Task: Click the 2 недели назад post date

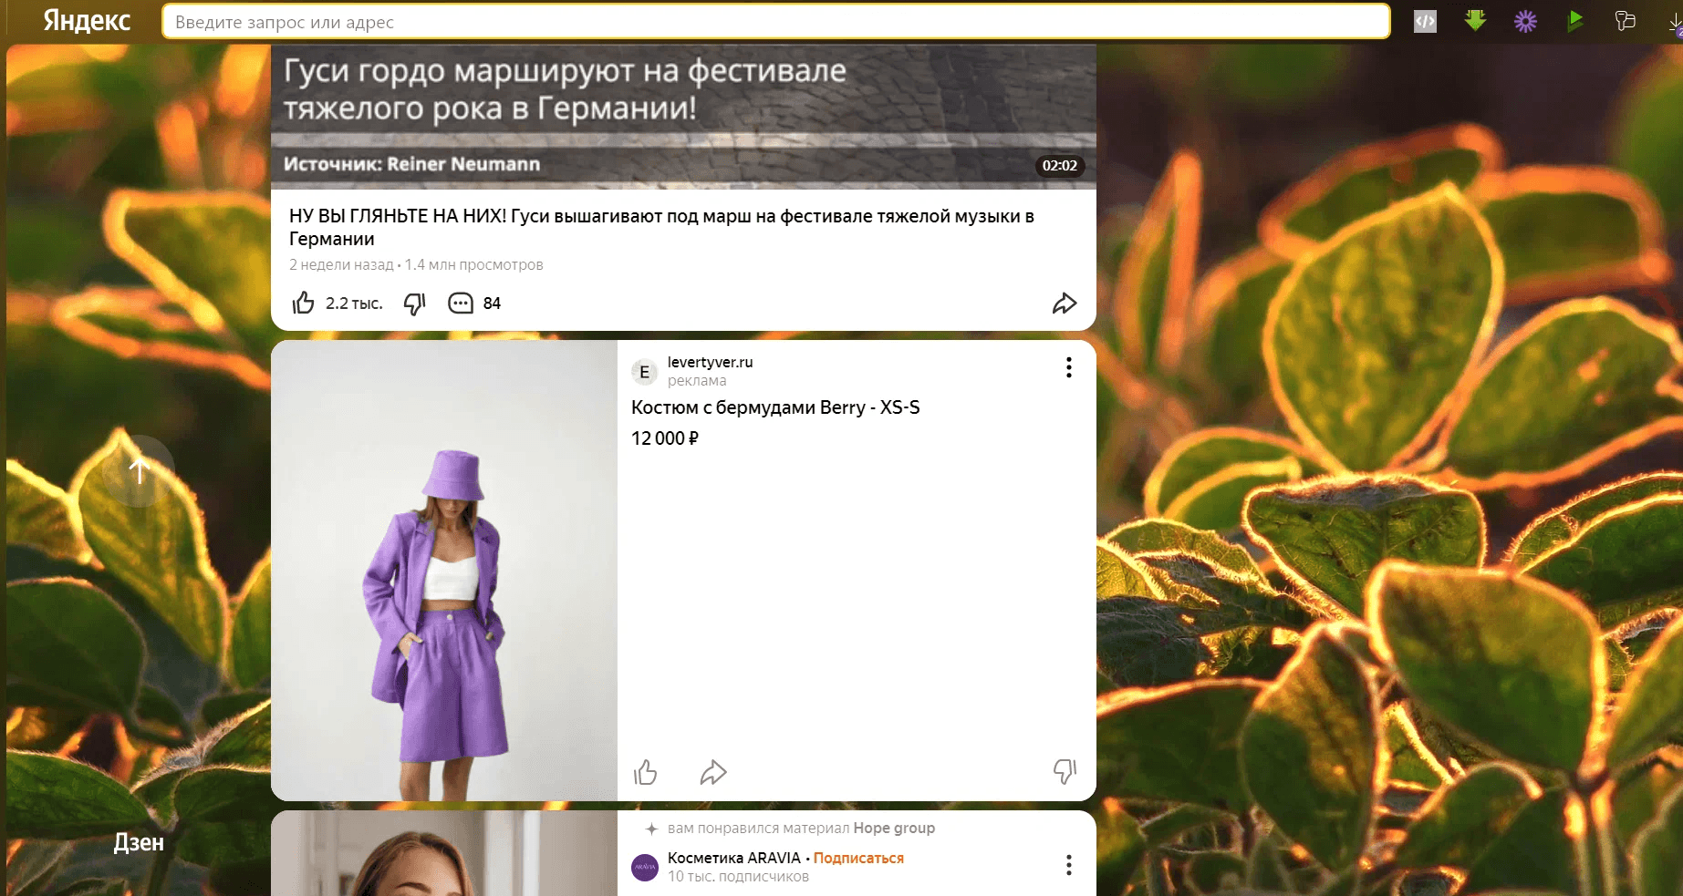Action: (341, 264)
